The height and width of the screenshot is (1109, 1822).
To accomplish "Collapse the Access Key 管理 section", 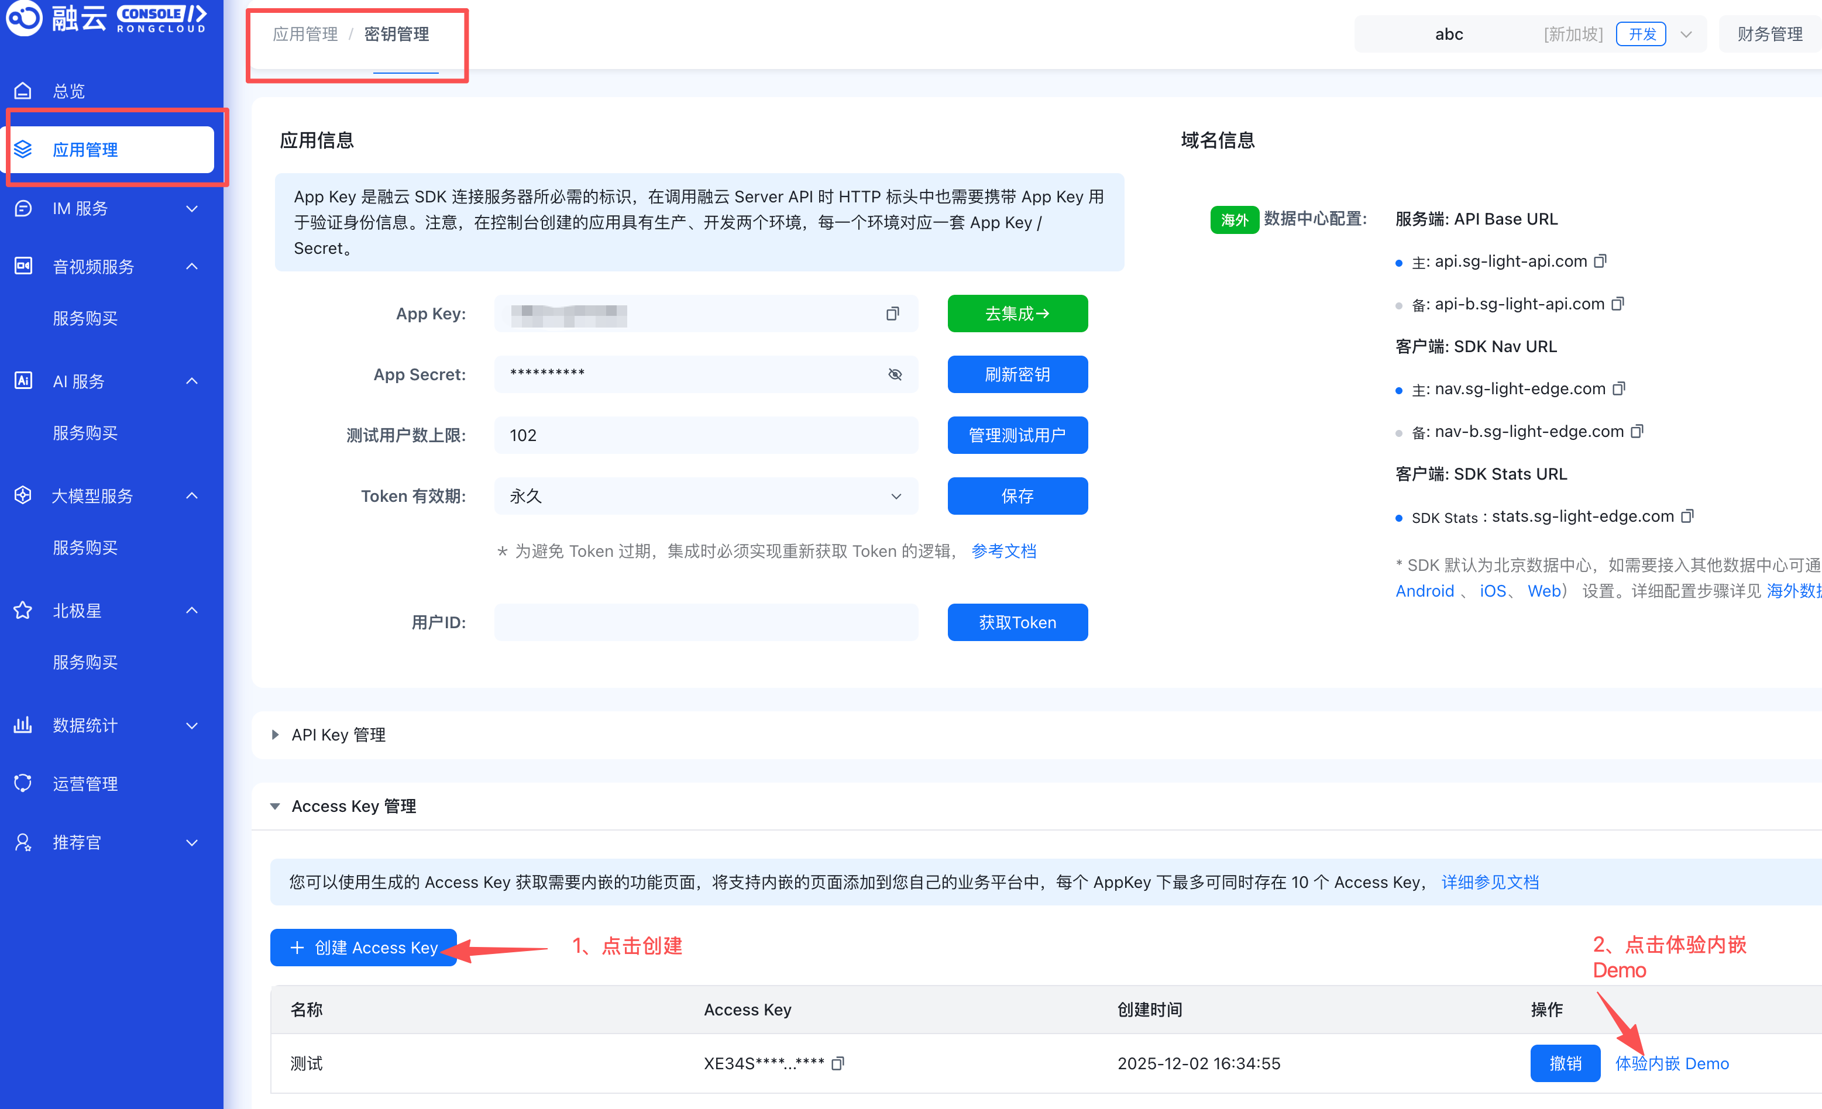I will (275, 806).
